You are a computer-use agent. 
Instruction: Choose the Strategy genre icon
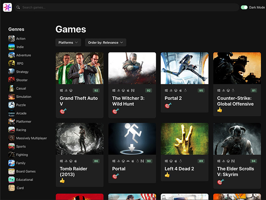[11, 72]
